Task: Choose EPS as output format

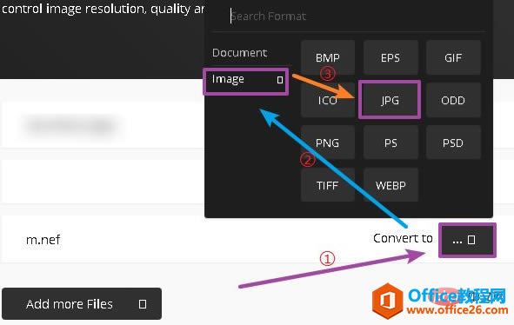Action: [x=391, y=57]
